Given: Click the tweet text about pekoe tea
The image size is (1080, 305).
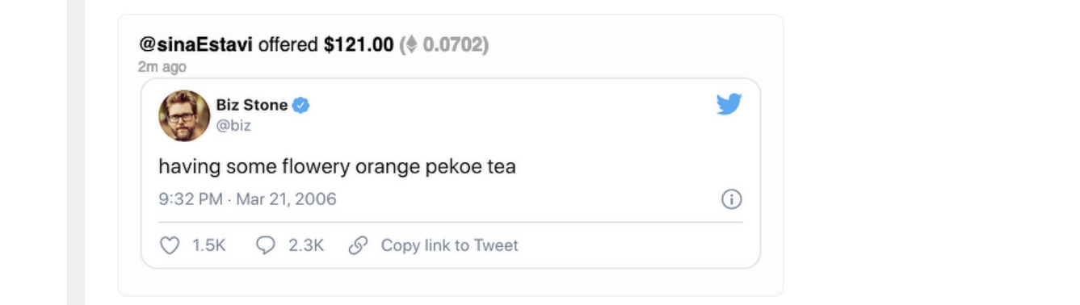Looking at the screenshot, I should click(337, 167).
